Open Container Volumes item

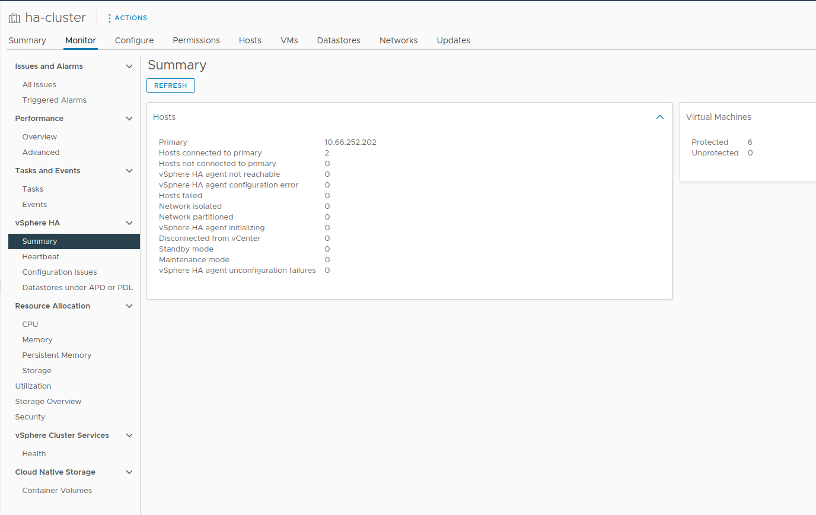click(57, 491)
